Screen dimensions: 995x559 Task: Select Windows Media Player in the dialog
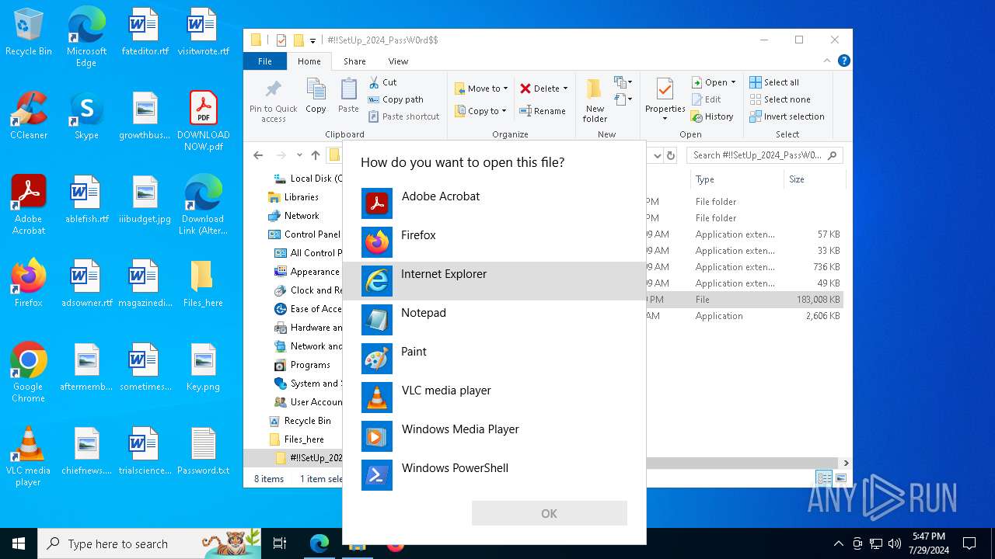pos(494,436)
